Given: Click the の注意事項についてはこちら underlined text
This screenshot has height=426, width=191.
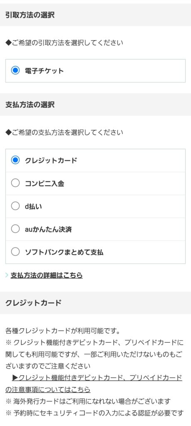Looking at the screenshot, I should click(48, 389).
